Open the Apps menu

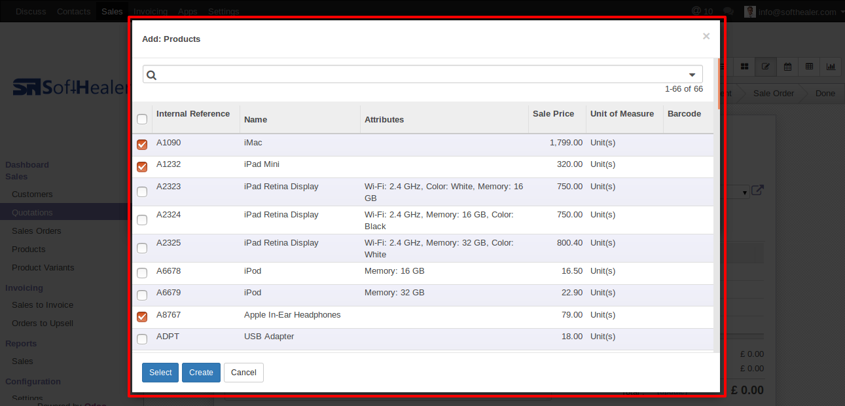pyautogui.click(x=188, y=11)
